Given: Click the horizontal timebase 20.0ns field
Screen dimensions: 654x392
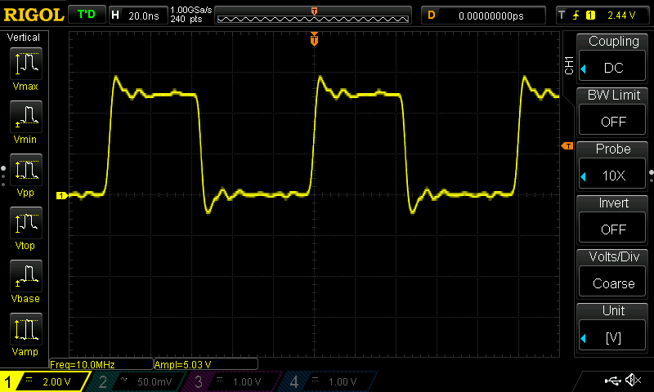Looking at the screenshot, I should pyautogui.click(x=138, y=16).
